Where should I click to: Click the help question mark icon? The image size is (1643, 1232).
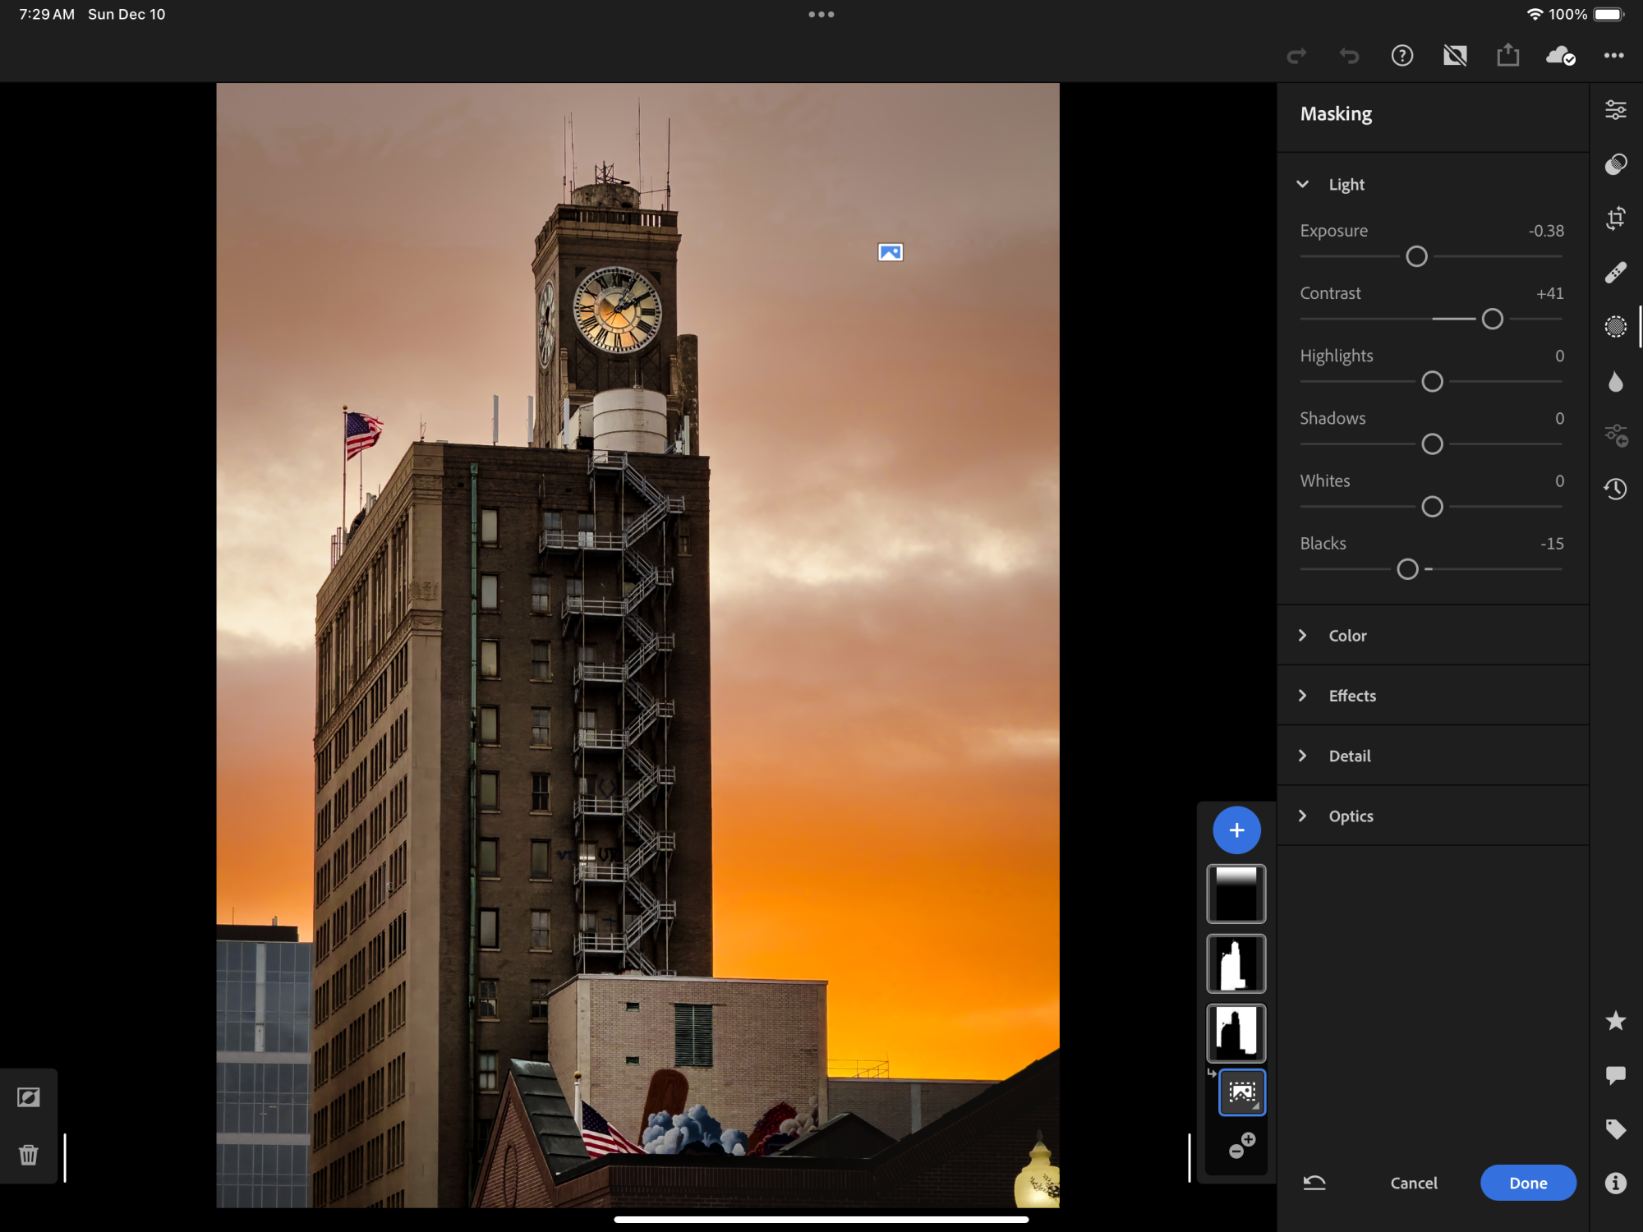click(1401, 56)
